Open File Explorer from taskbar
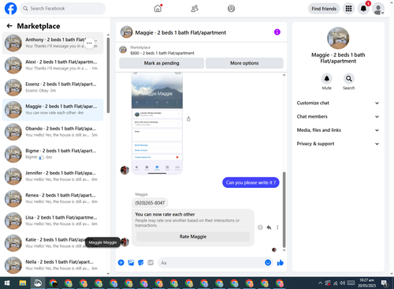This screenshot has width=394, height=289. point(23,283)
